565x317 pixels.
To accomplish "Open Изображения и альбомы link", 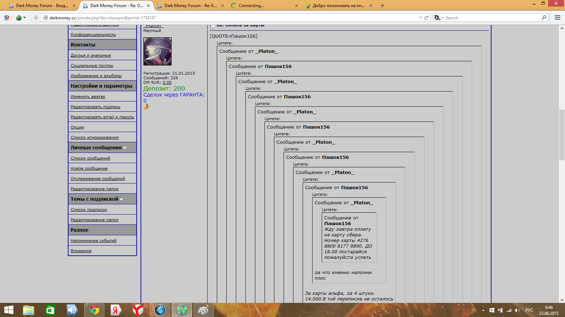I will [x=96, y=76].
